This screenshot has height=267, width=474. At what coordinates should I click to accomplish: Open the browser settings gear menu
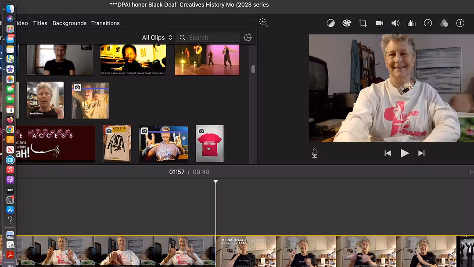pyautogui.click(x=248, y=38)
